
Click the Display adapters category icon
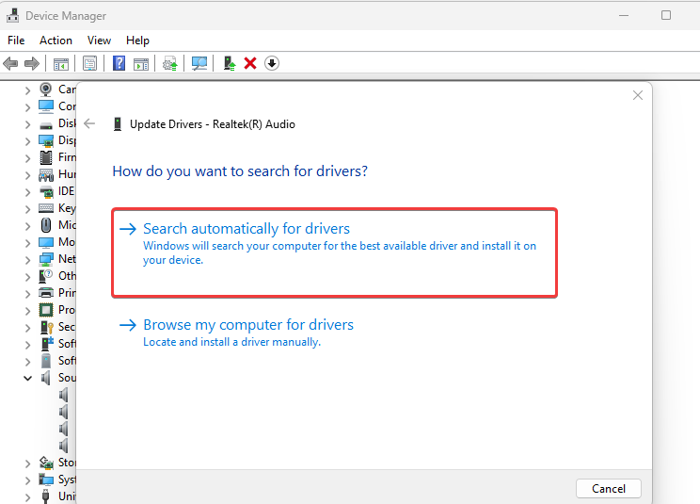(x=46, y=140)
